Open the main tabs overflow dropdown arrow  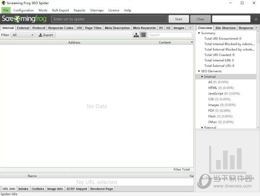[x=190, y=28]
